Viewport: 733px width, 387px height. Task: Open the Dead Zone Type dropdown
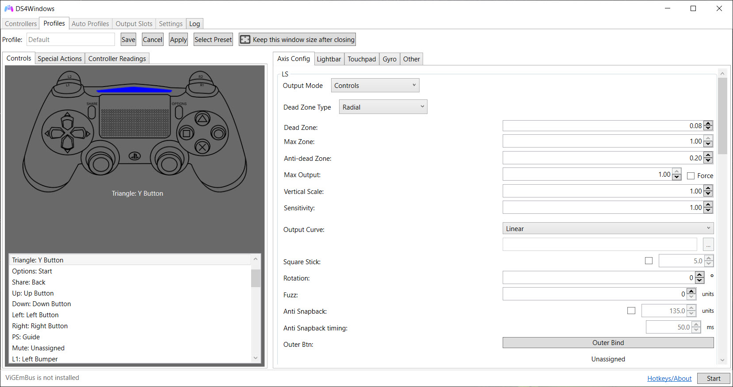pyautogui.click(x=383, y=107)
